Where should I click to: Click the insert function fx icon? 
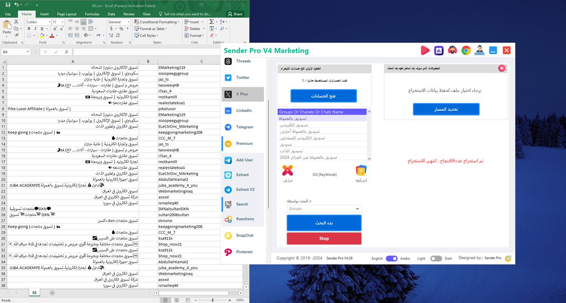[x=67, y=52]
